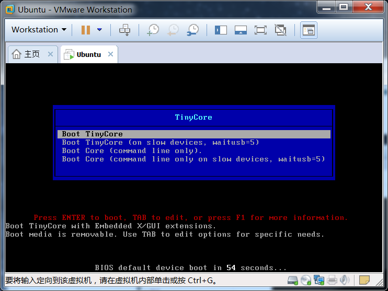Click the 'Embedded X/GUI extensions' description line

(111, 226)
